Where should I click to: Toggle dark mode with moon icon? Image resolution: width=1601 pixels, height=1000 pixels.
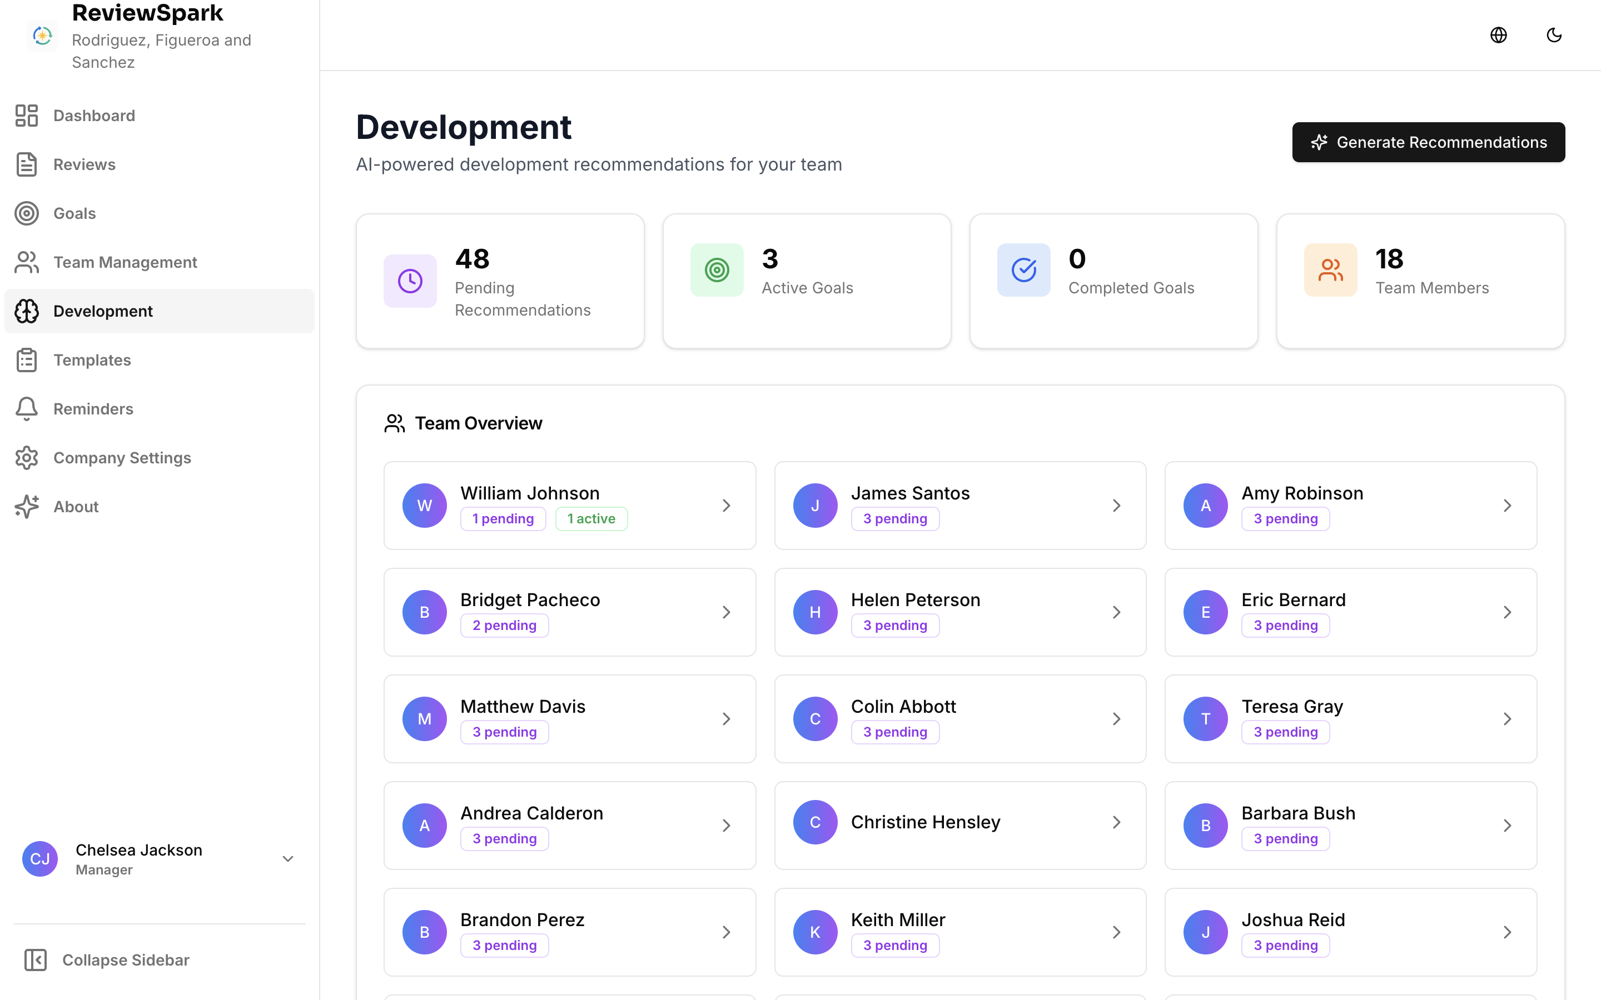(1554, 35)
